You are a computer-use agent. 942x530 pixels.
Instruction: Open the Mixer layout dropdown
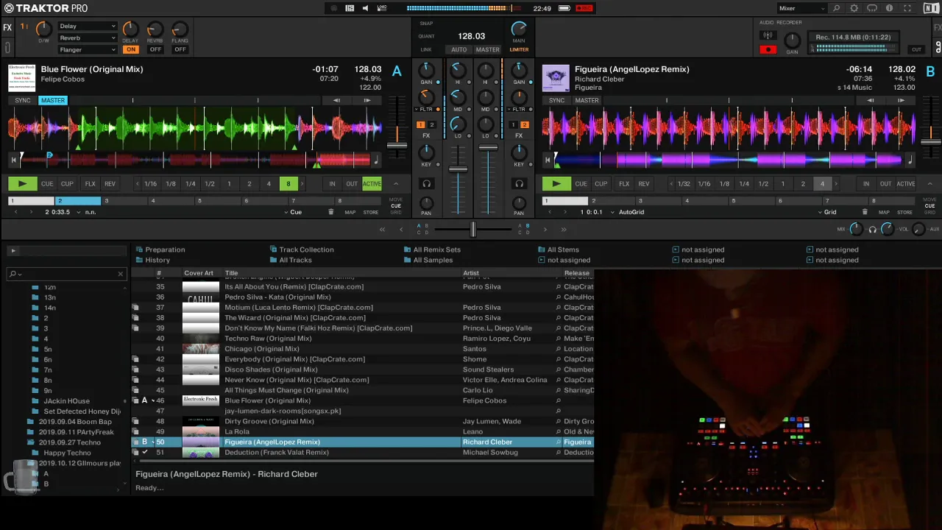(801, 8)
